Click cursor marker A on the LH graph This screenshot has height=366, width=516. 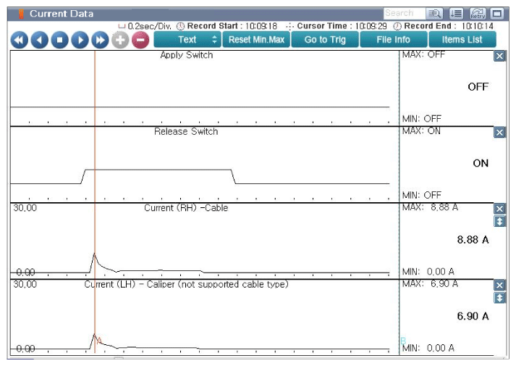99,341
